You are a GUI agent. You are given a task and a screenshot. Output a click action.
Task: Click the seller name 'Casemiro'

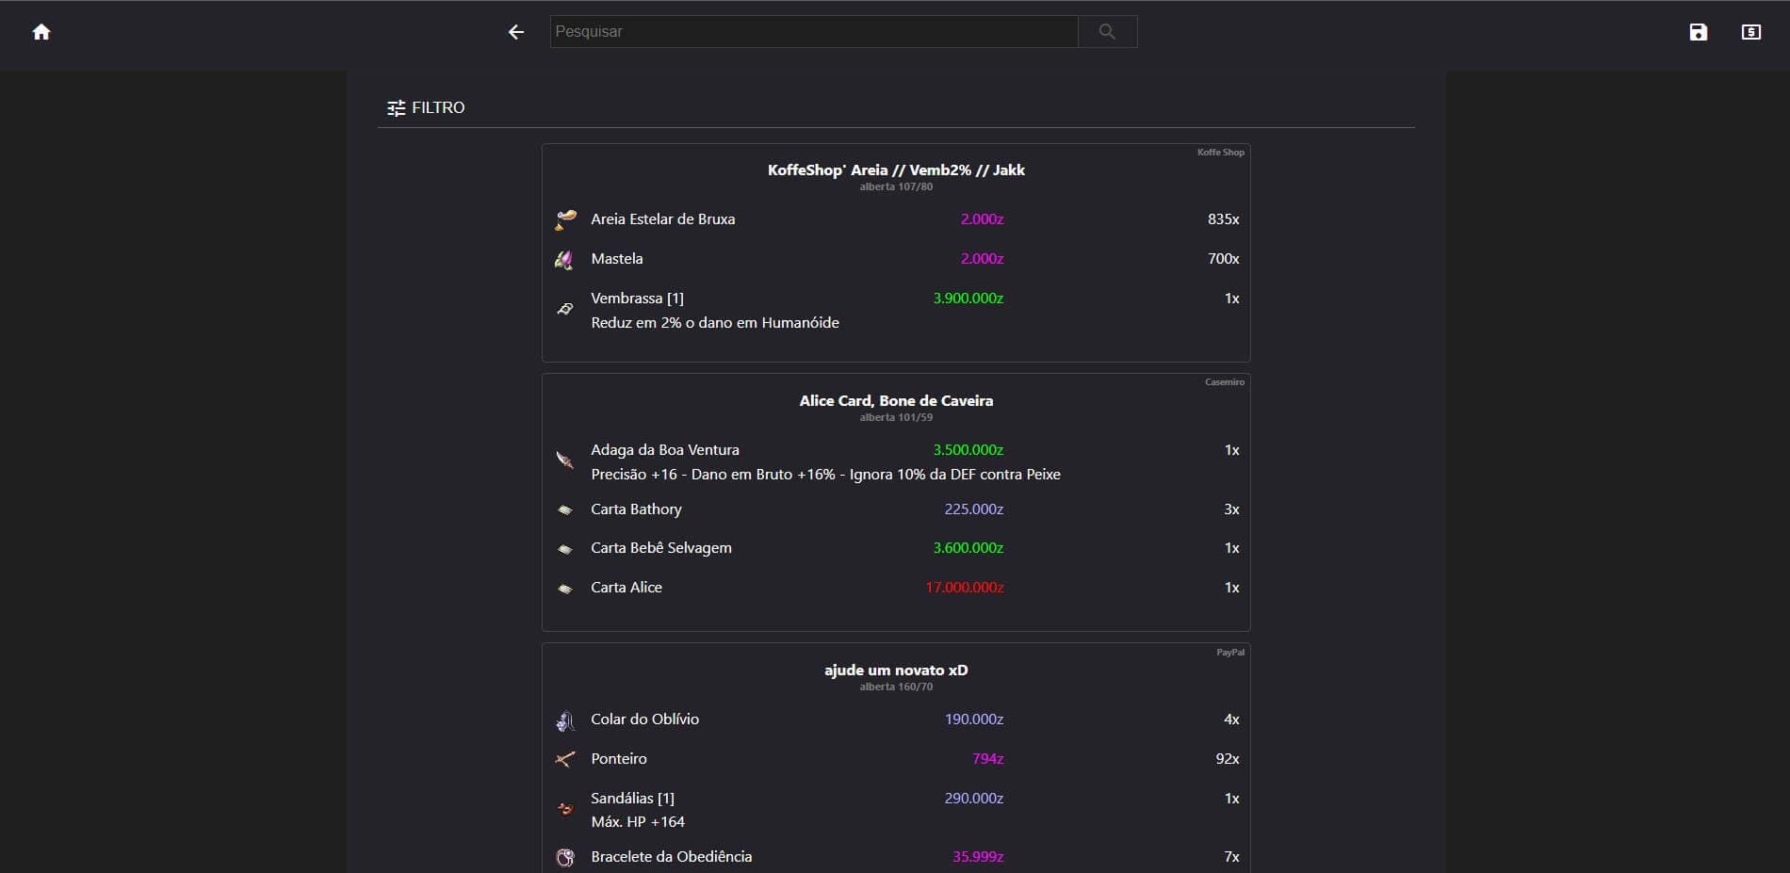coord(1223,382)
